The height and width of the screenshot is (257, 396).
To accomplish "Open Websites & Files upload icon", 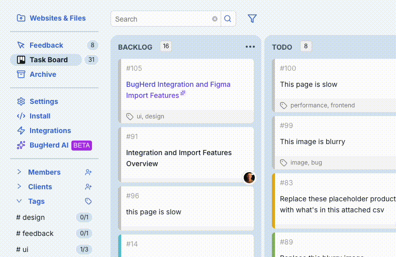I will point(21,18).
